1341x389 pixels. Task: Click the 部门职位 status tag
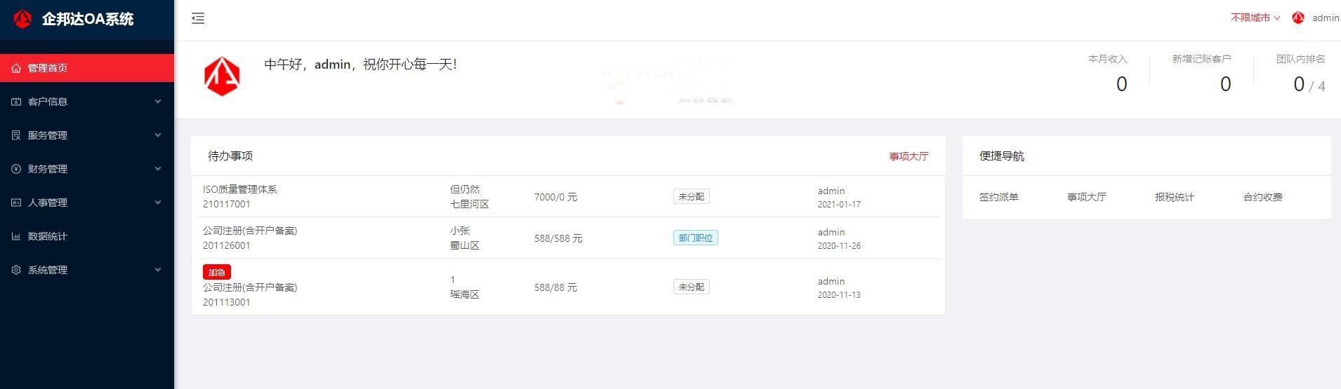695,238
